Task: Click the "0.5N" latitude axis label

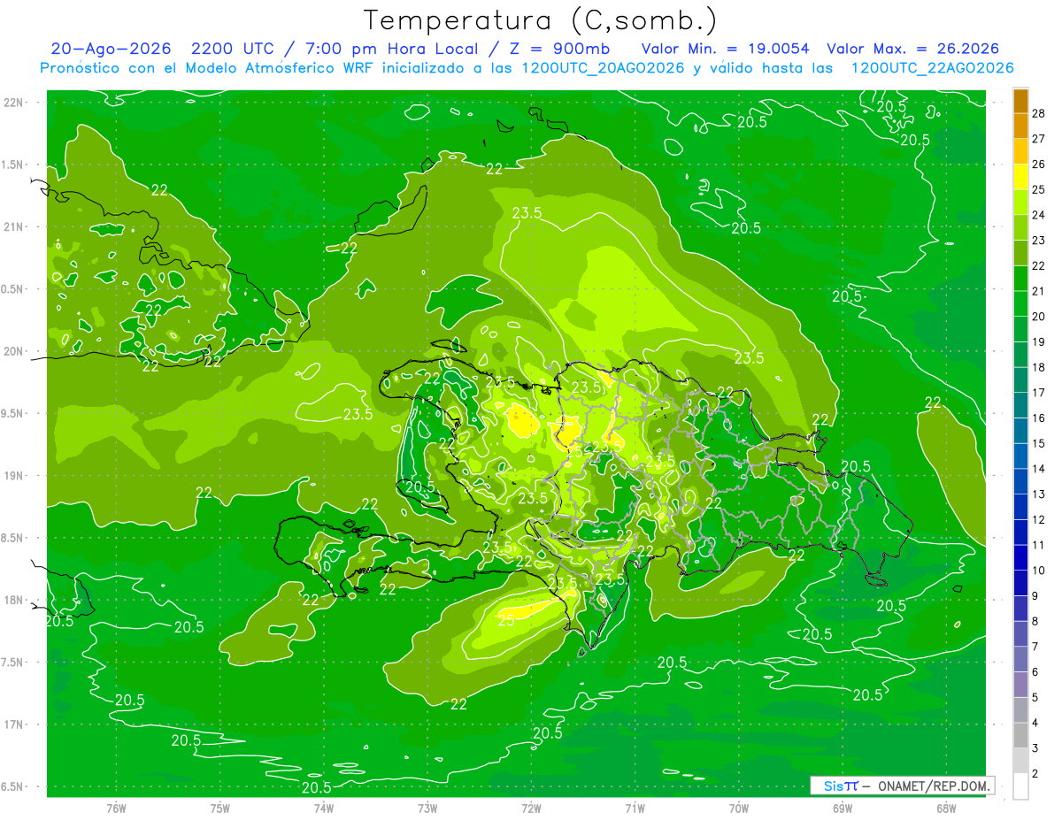Action: pos(13,289)
